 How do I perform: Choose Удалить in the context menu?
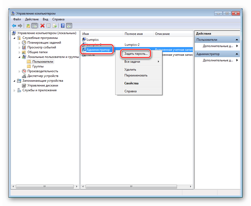coord(139,70)
